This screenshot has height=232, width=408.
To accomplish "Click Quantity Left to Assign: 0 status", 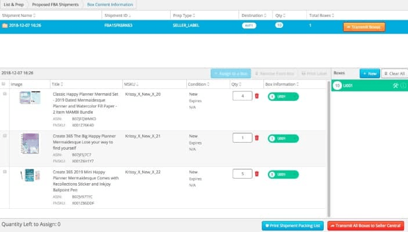I will click(x=31, y=224).
